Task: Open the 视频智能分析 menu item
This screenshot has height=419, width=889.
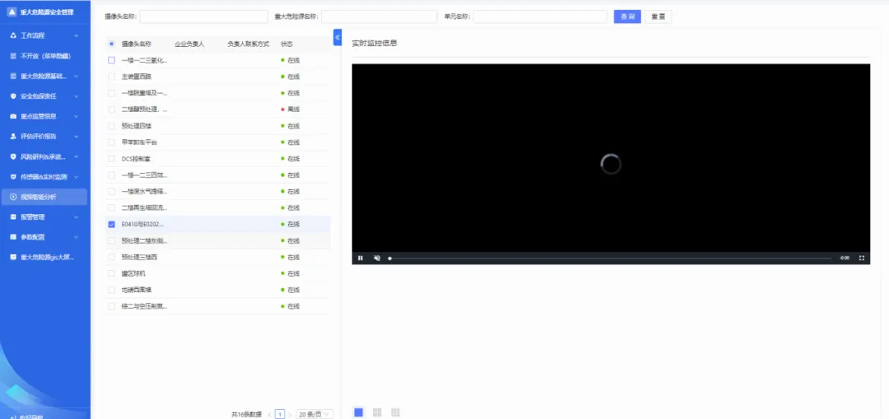Action: click(44, 197)
